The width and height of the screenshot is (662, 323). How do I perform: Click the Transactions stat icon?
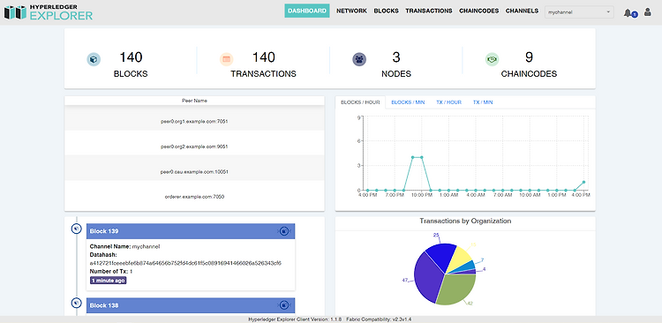pyautogui.click(x=226, y=59)
